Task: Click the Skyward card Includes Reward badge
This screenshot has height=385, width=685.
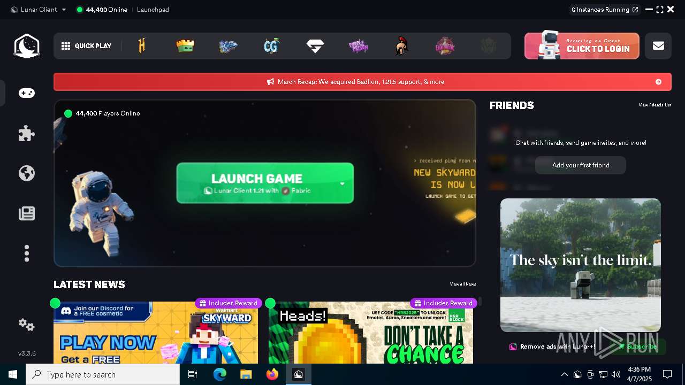Action: click(229, 303)
